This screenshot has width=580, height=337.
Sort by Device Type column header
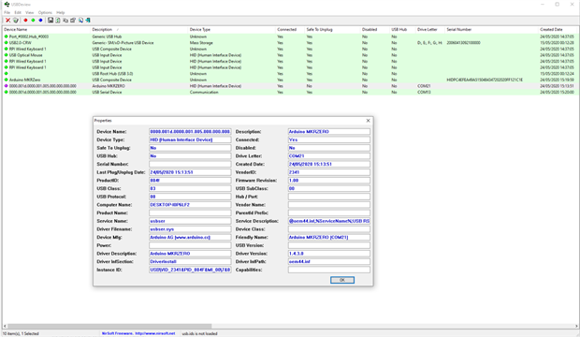point(232,29)
